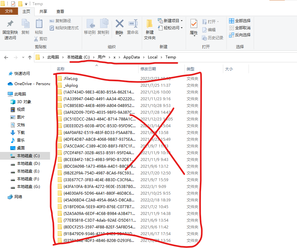Viewport: 297px width, 248px height.
Task: Select OneDrive - Personal in sidebar
Action: click(x=29, y=84)
